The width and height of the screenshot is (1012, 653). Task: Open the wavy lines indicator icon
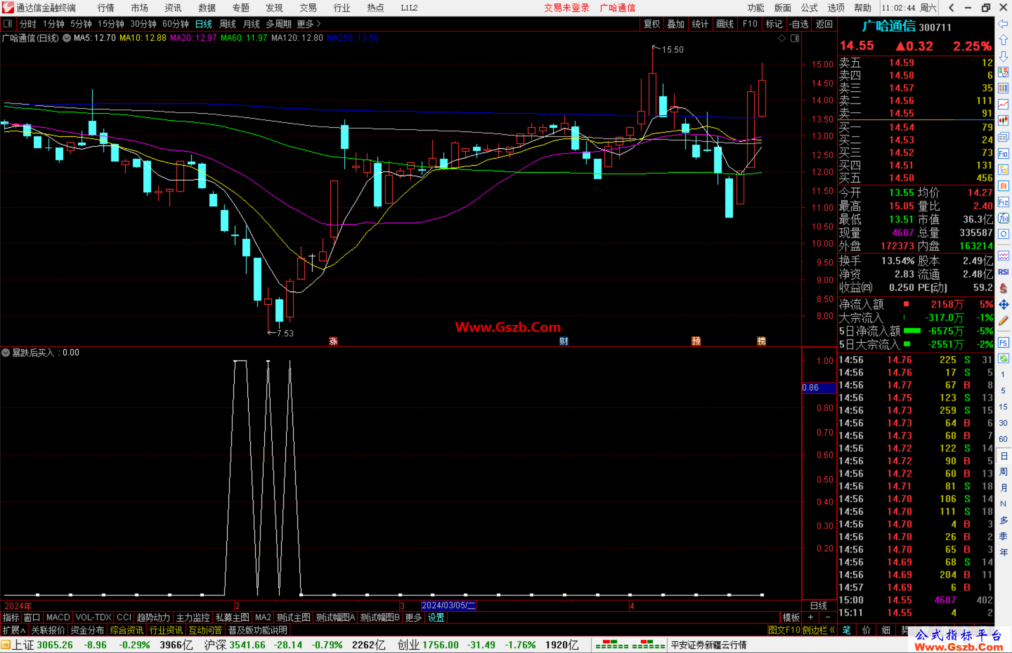click(1003, 256)
